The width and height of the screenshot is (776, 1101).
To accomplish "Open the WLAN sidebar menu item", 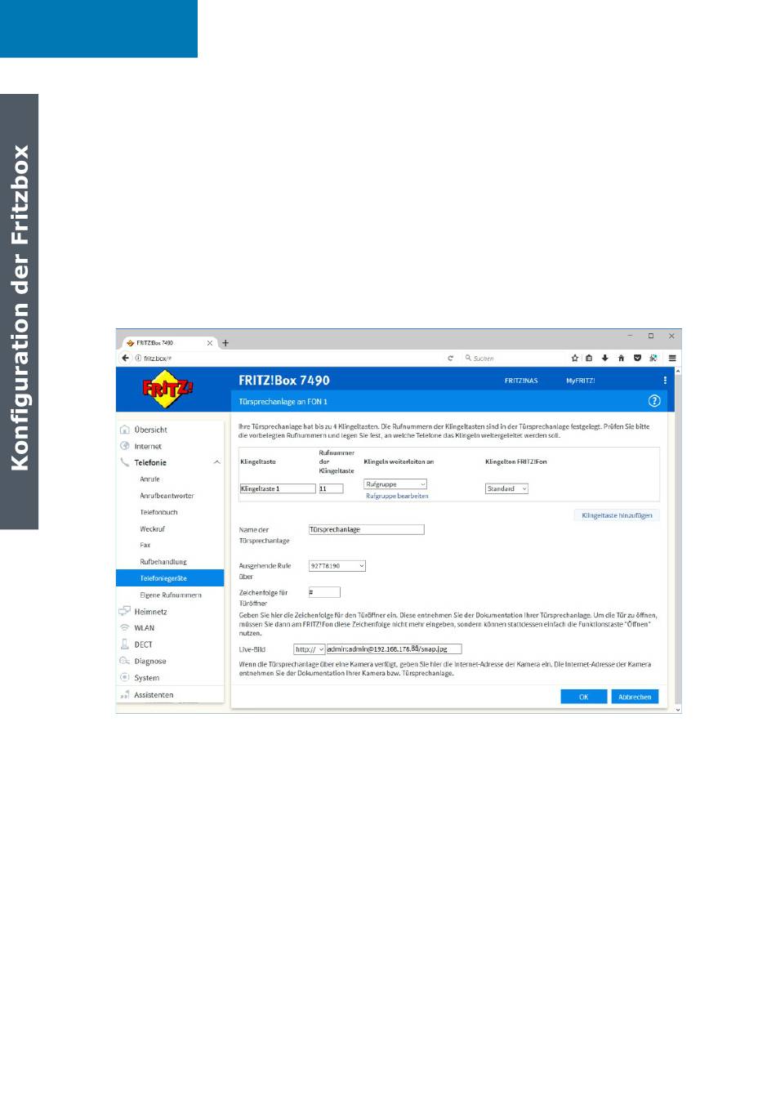I will (x=144, y=628).
